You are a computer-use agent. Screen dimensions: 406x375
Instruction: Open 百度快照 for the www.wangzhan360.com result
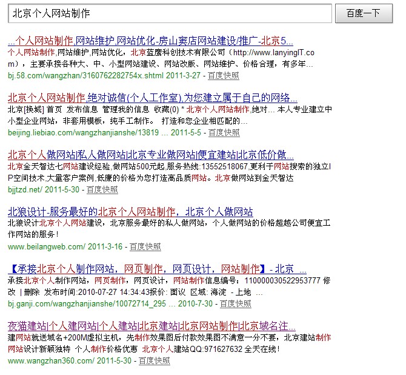pyautogui.click(x=154, y=360)
